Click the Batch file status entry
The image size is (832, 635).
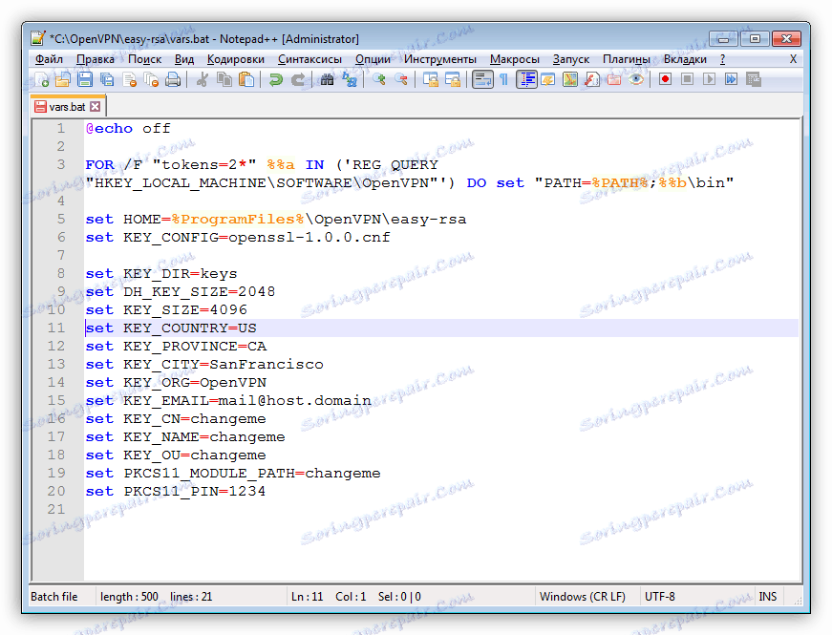pyautogui.click(x=54, y=597)
